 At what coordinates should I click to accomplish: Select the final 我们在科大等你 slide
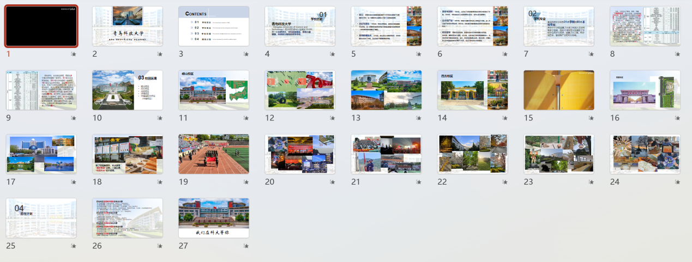tap(214, 218)
